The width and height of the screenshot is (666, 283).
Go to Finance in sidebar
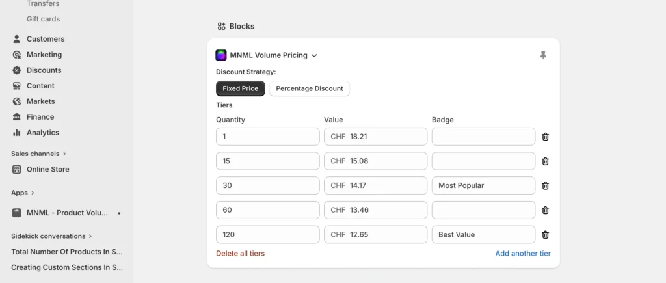40,117
